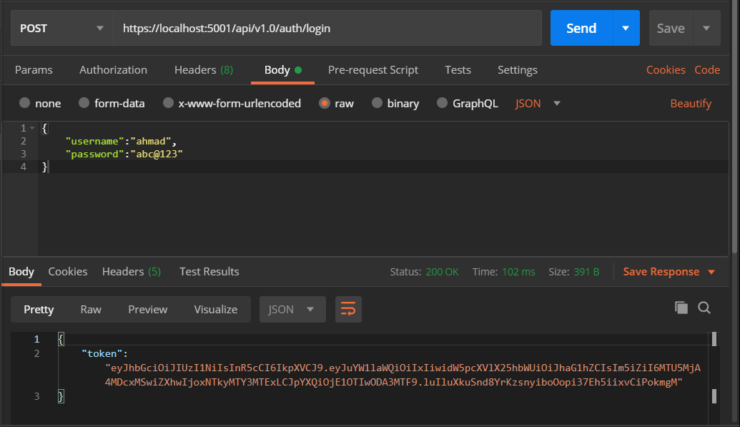This screenshot has height=427, width=740.
Task: Change request body JSON format dropdown
Action: tap(538, 104)
